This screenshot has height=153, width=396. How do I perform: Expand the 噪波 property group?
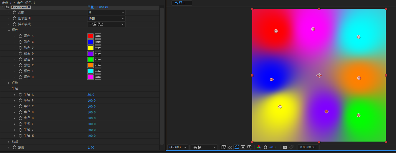9,142
